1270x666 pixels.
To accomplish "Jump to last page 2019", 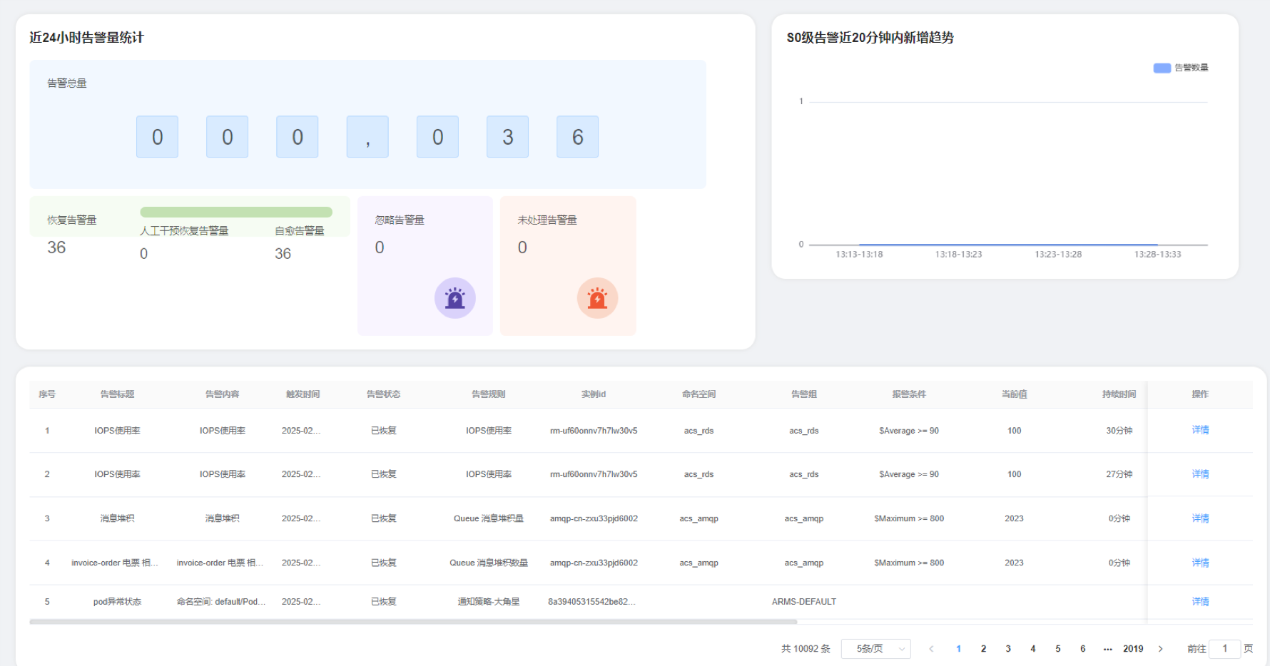I will click(1133, 649).
